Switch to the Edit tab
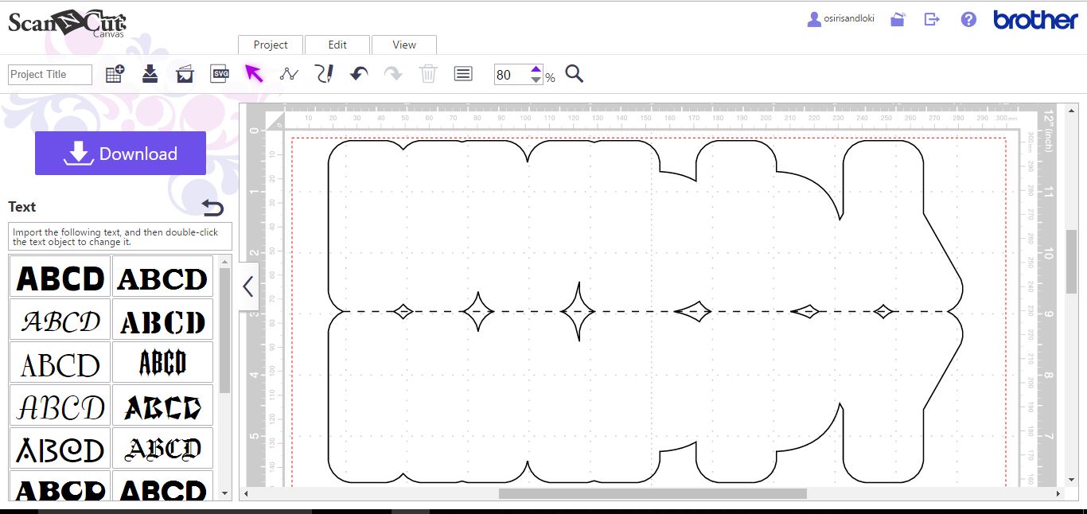Viewport: 1087px width, 514px height. [x=337, y=45]
